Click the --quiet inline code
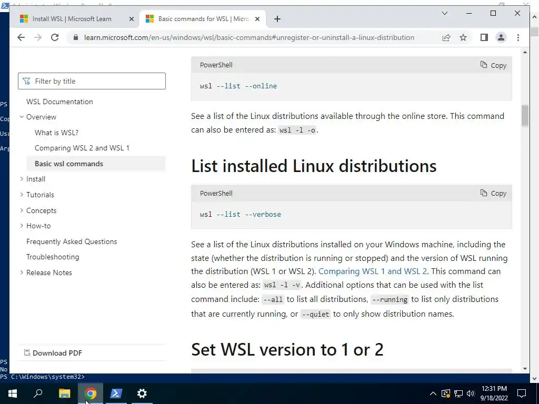This screenshot has height=404, width=539. 315,314
